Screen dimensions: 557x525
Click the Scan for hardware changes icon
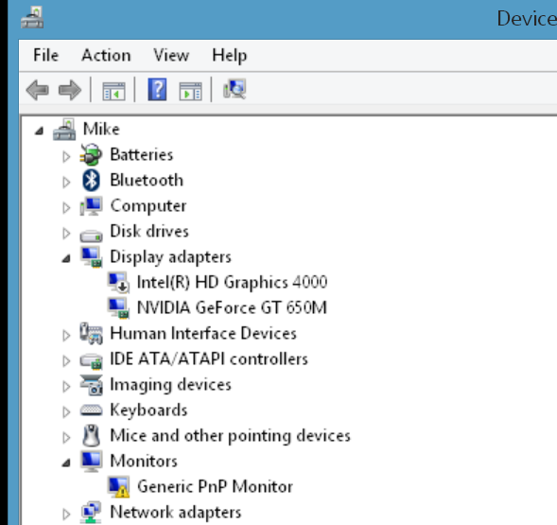[235, 89]
